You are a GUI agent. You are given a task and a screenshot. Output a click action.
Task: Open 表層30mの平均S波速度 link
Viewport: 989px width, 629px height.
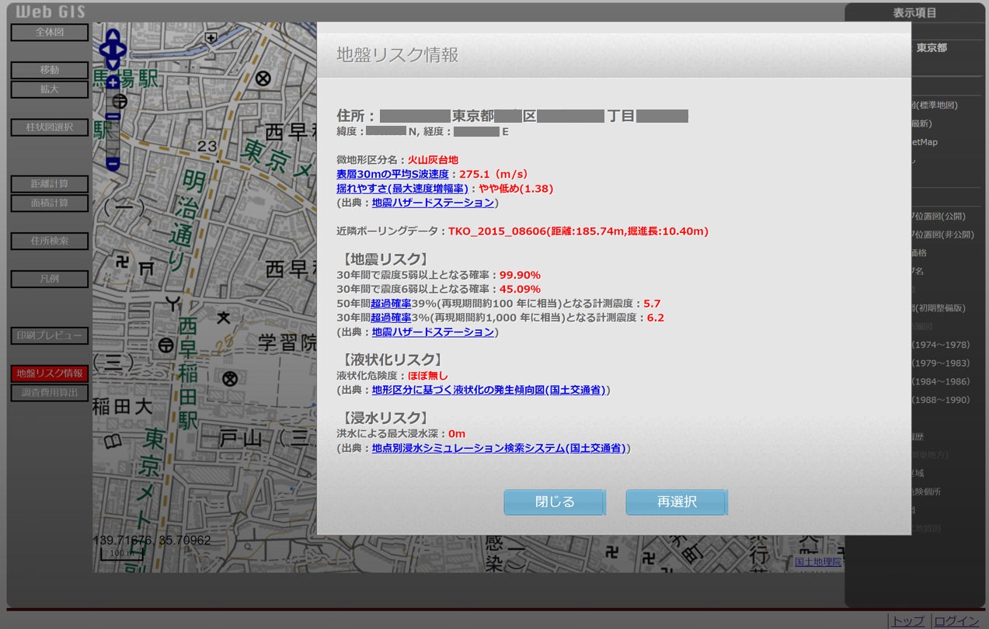[x=392, y=174]
